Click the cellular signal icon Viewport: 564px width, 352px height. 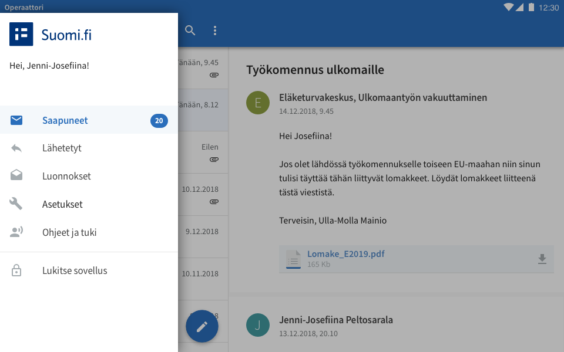tap(519, 7)
